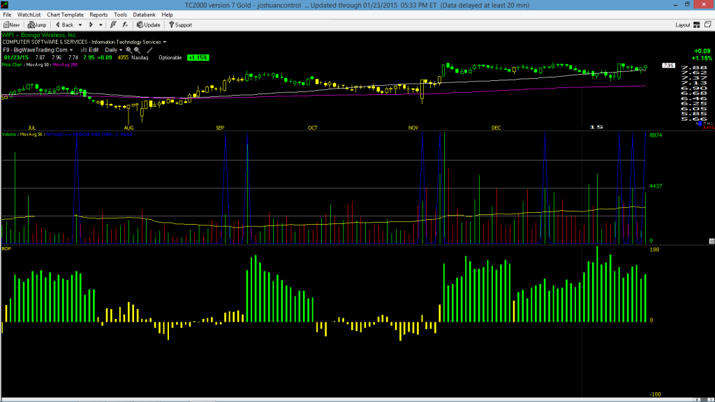Click the Layout grid icon
This screenshot has width=715, height=402.
click(697, 25)
